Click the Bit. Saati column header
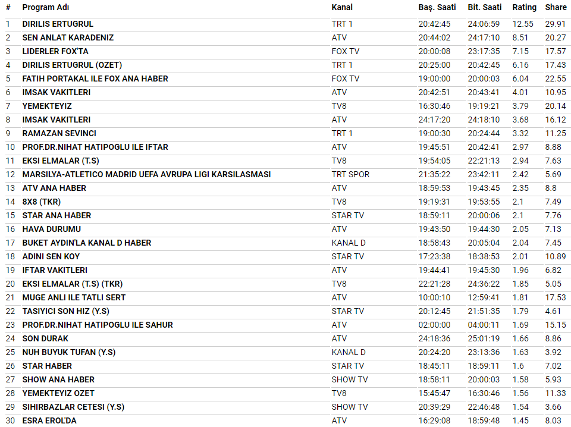571x427 pixels. 484,7
